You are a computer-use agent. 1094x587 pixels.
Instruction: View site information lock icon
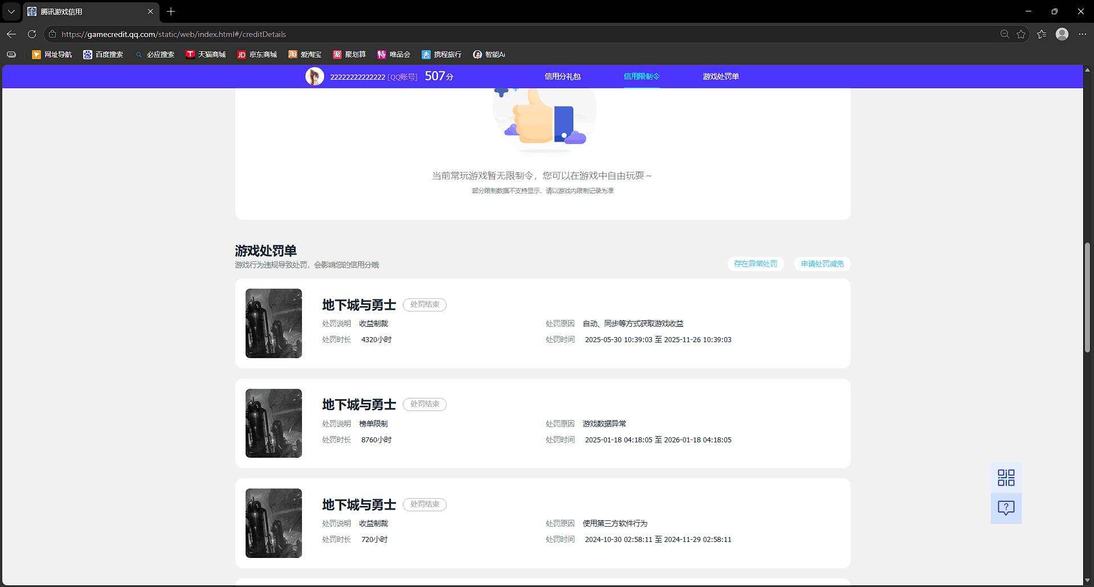click(x=52, y=34)
